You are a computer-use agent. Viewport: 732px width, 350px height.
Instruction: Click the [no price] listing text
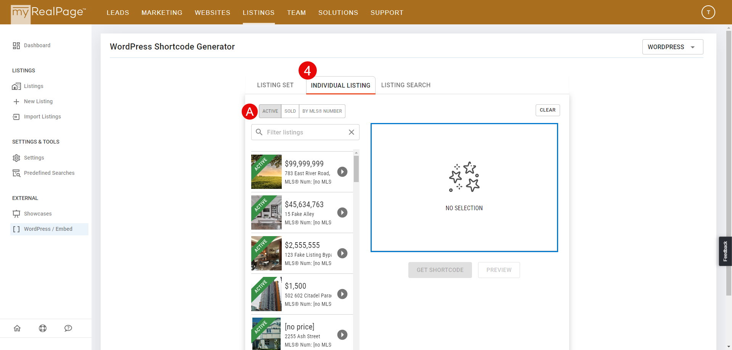300,327
